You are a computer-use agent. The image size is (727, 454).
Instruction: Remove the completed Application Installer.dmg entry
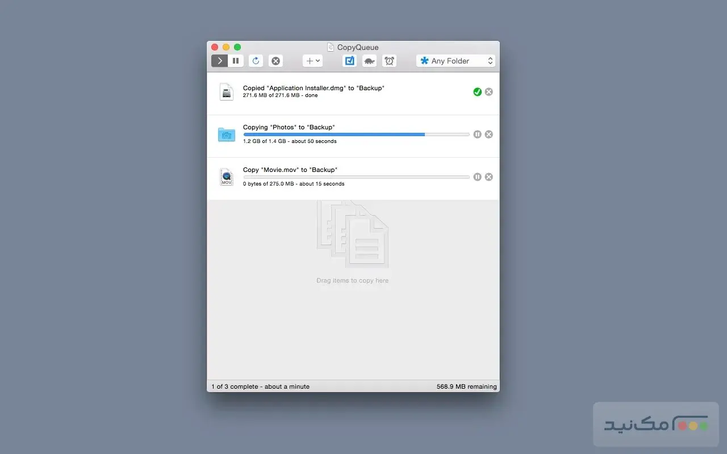coord(488,91)
